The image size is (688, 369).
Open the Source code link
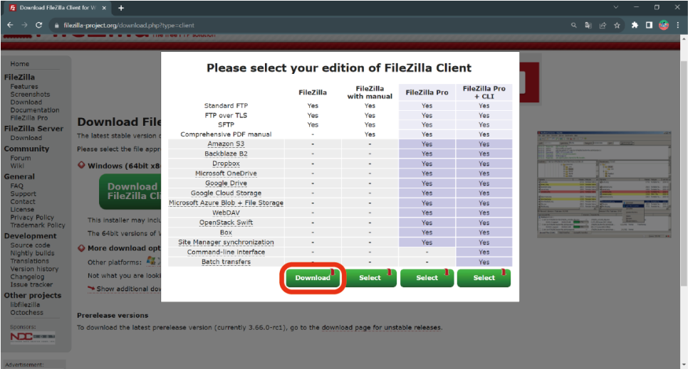pos(31,246)
